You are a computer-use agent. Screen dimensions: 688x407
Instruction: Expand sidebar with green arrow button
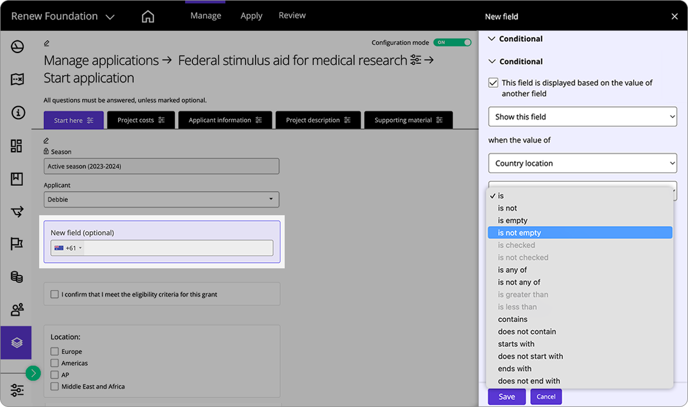tap(33, 373)
